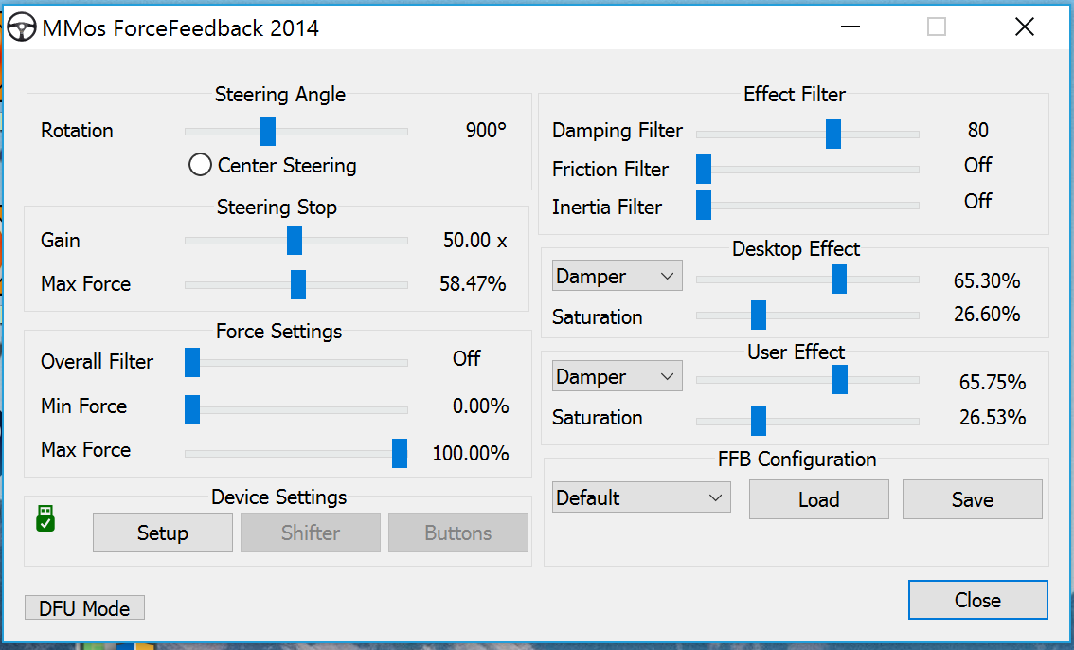Click the 0.00% min force value

click(481, 406)
